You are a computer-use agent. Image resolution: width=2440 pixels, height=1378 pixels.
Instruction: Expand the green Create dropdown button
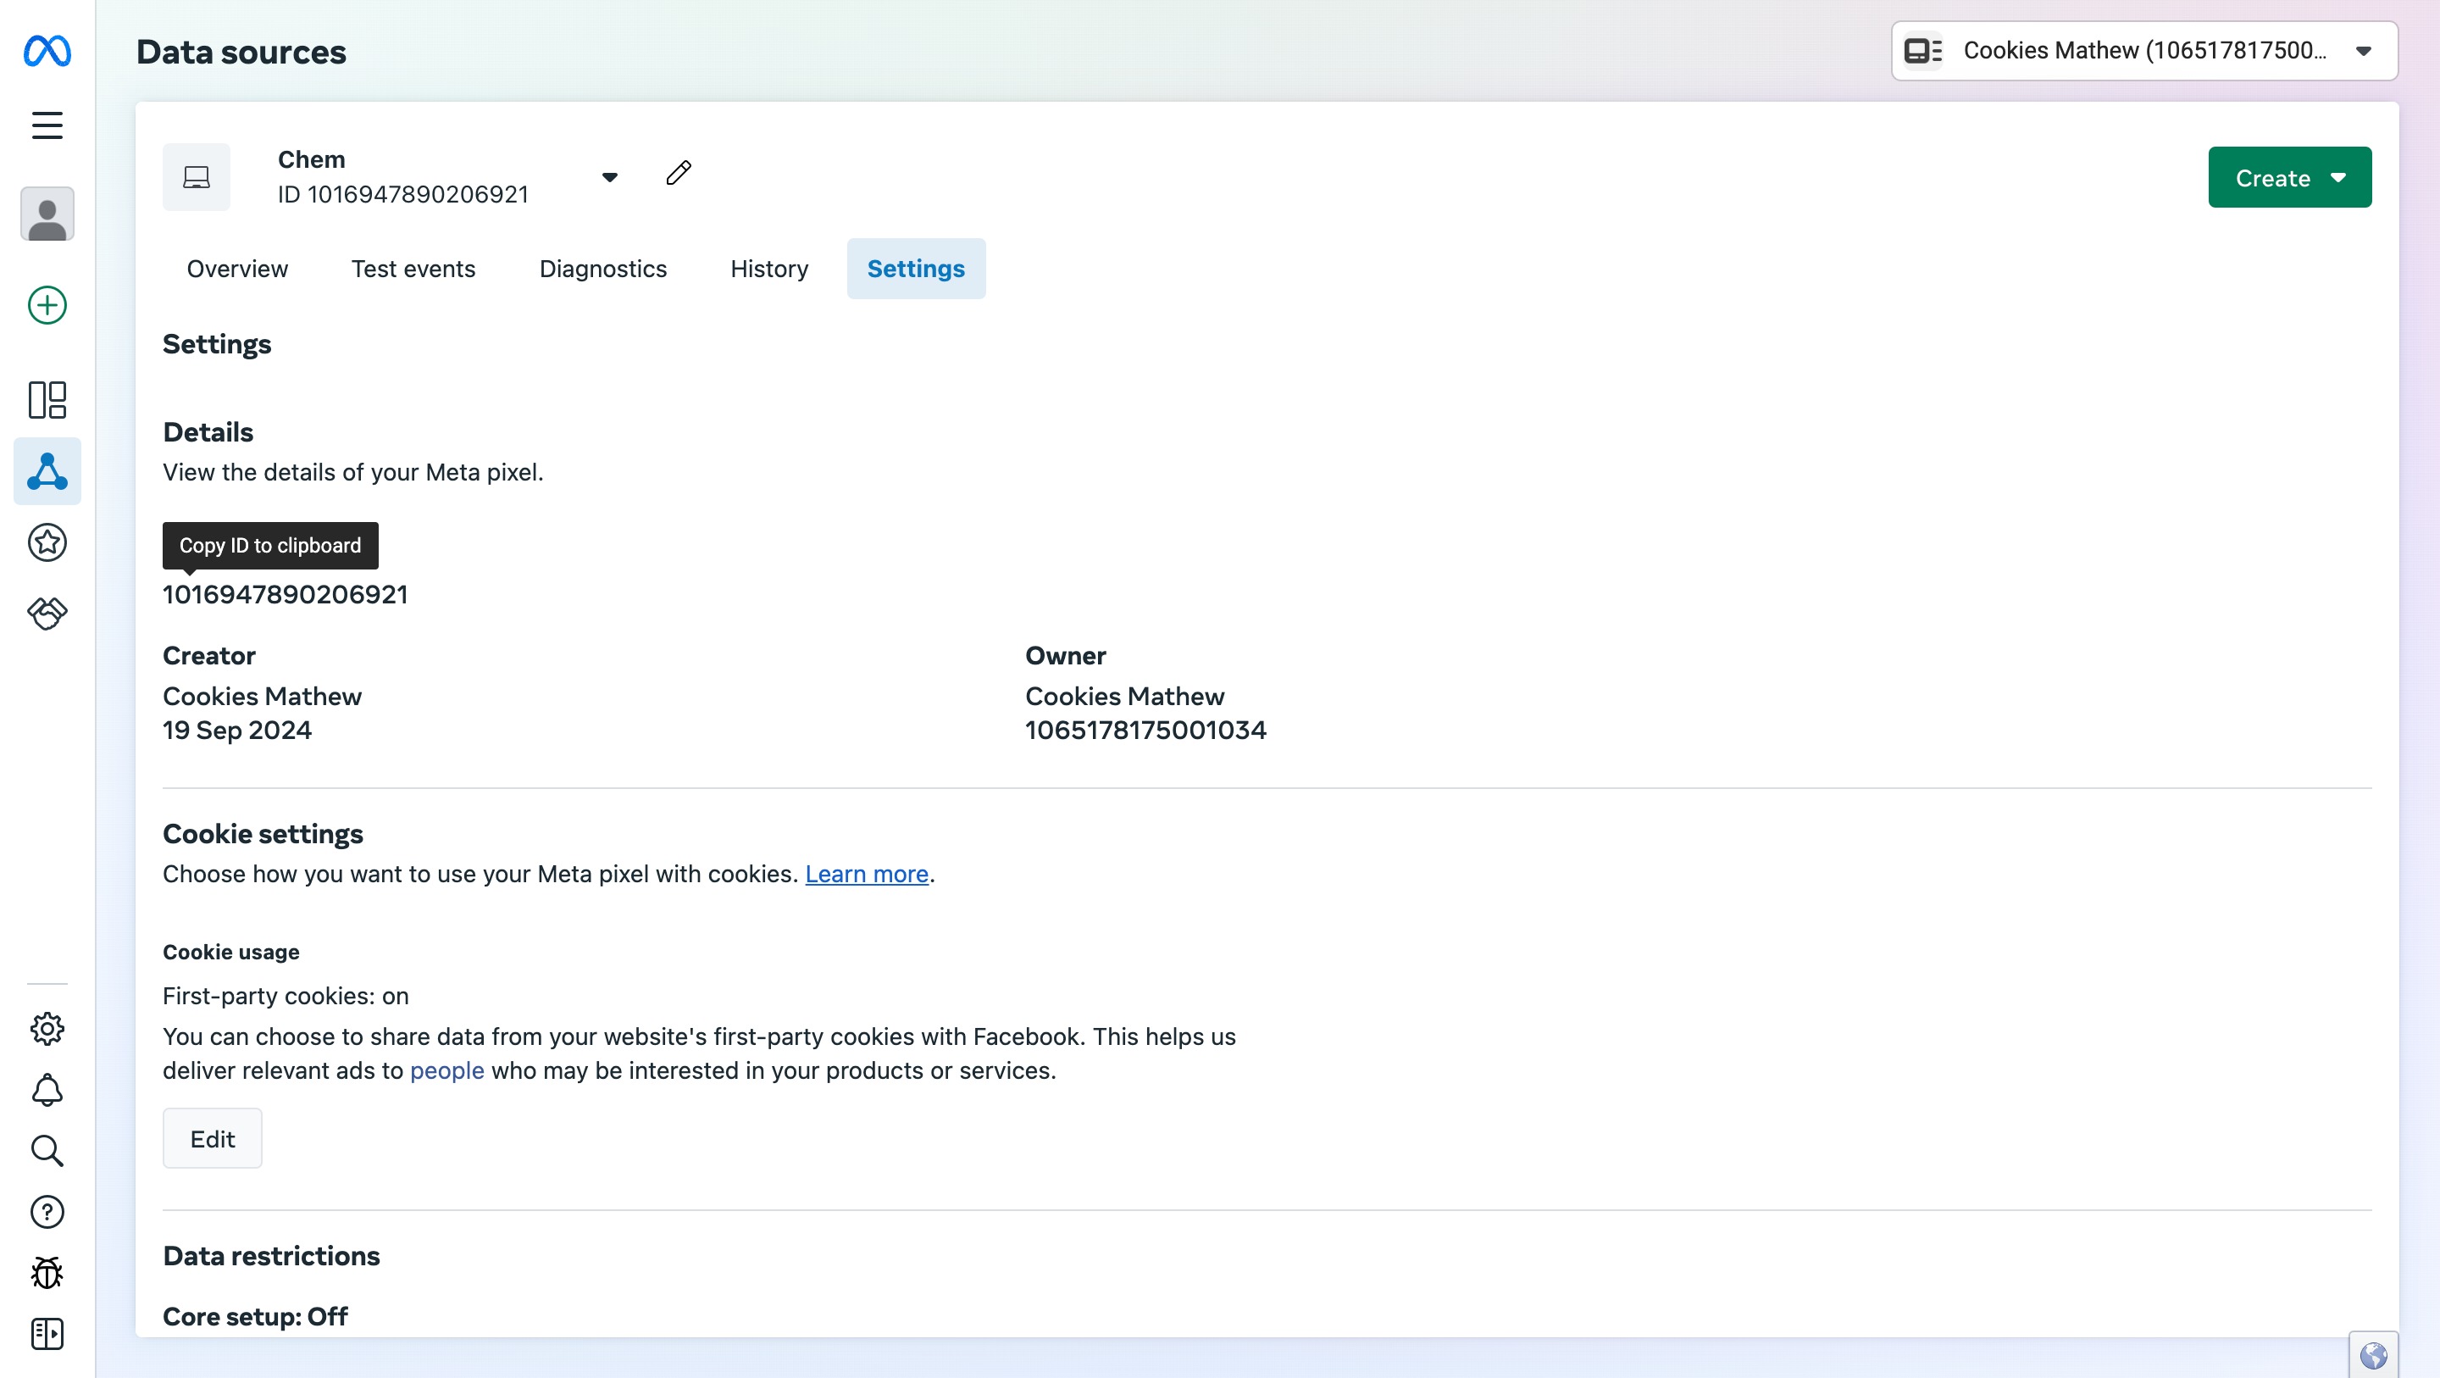pos(2288,177)
